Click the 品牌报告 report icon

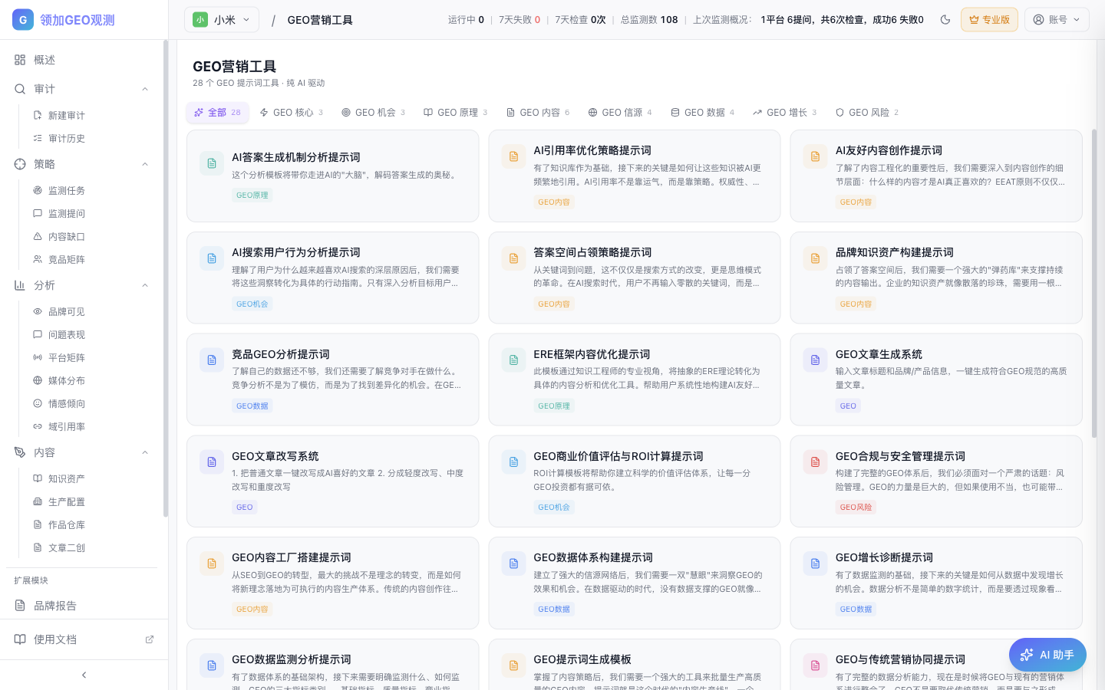(20, 606)
